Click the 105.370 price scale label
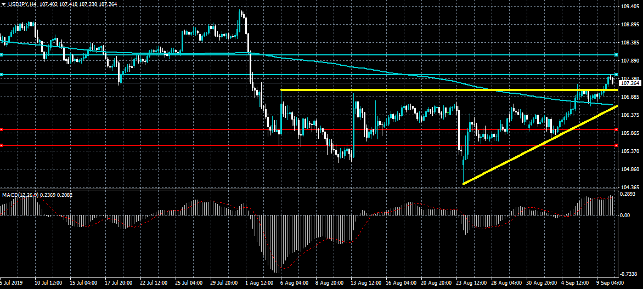The height and width of the screenshot is (289, 643). (630, 151)
